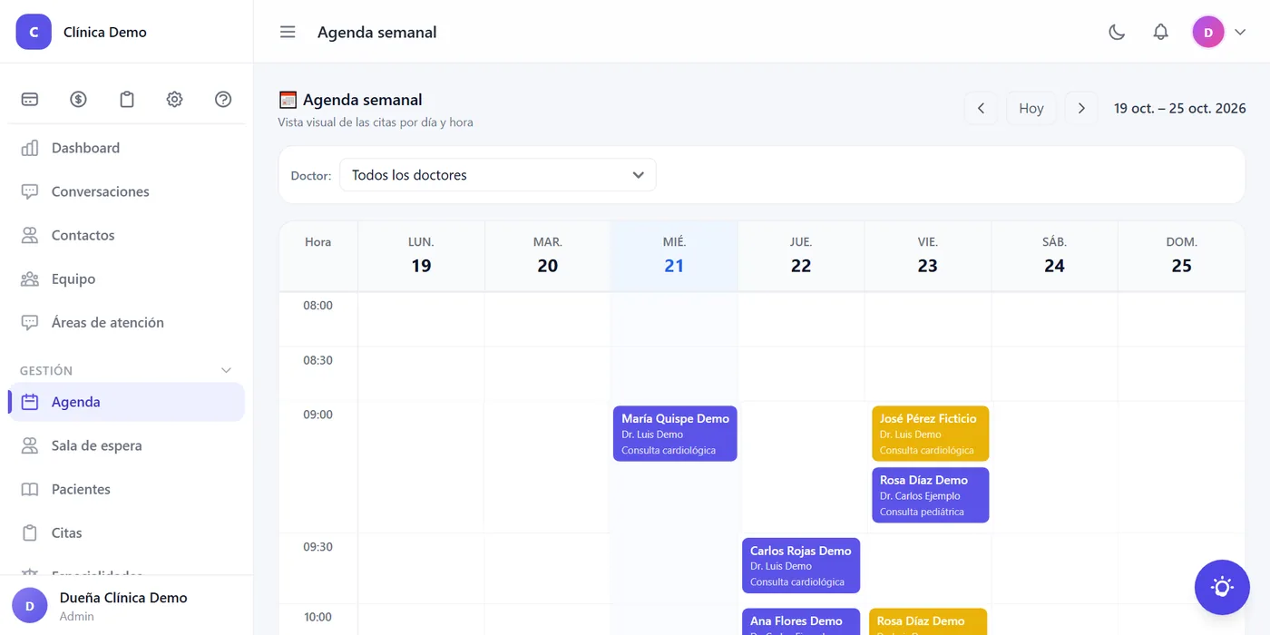The image size is (1270, 635).
Task: Select Agenda in the sidebar
Action: [x=127, y=402]
